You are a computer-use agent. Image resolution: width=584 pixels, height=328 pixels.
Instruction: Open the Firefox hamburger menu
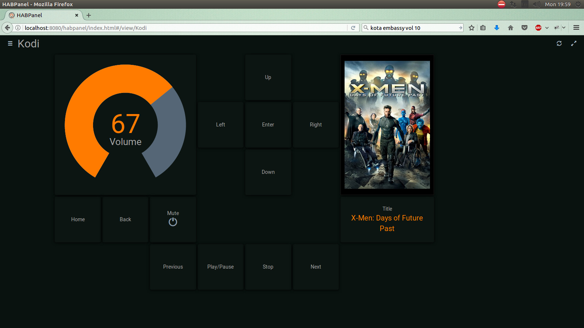click(576, 28)
